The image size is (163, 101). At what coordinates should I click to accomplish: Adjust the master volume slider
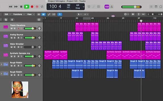point(131,7)
